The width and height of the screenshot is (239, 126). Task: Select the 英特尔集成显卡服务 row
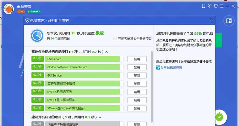pyautogui.click(x=84, y=83)
